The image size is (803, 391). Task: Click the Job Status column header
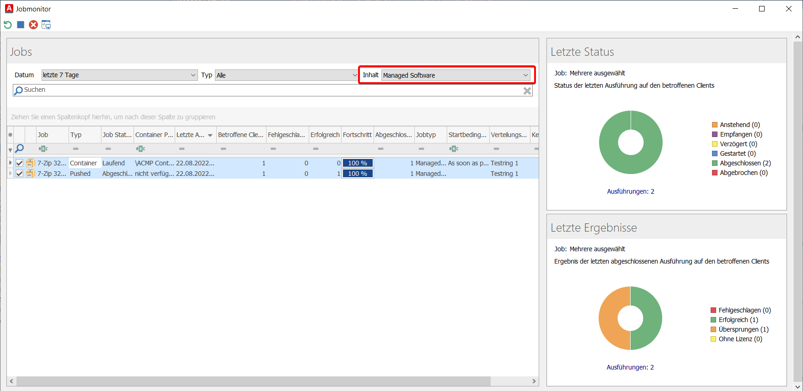tap(117, 135)
